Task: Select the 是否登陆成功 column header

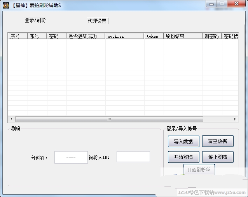Action: [86, 36]
